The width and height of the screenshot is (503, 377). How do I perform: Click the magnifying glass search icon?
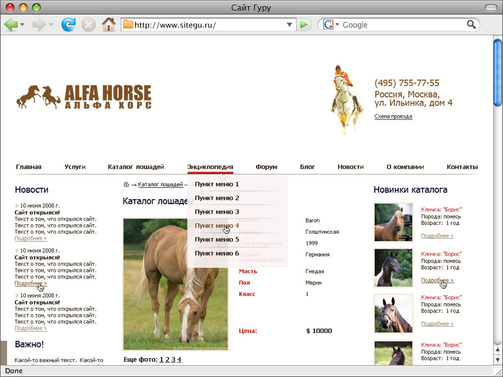click(x=471, y=25)
